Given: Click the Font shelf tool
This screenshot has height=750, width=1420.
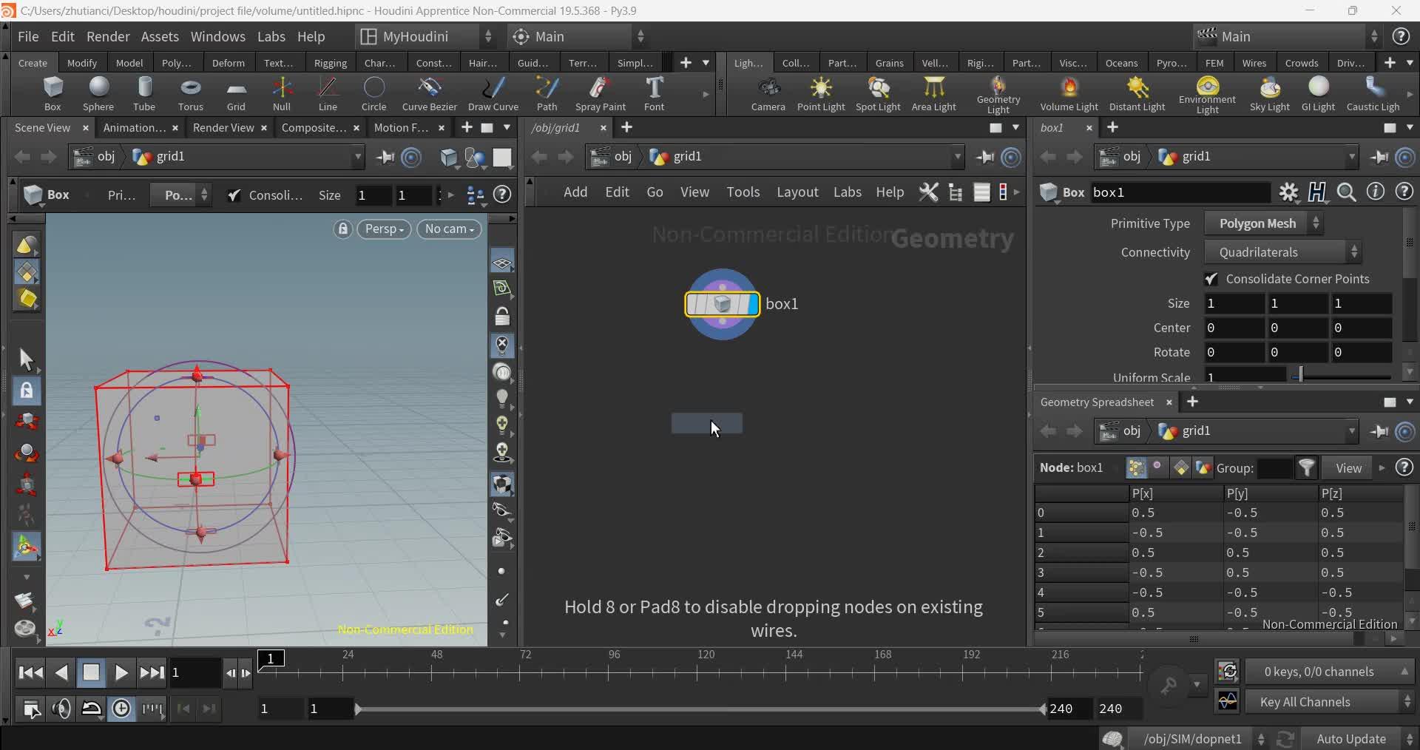Looking at the screenshot, I should click(x=654, y=94).
